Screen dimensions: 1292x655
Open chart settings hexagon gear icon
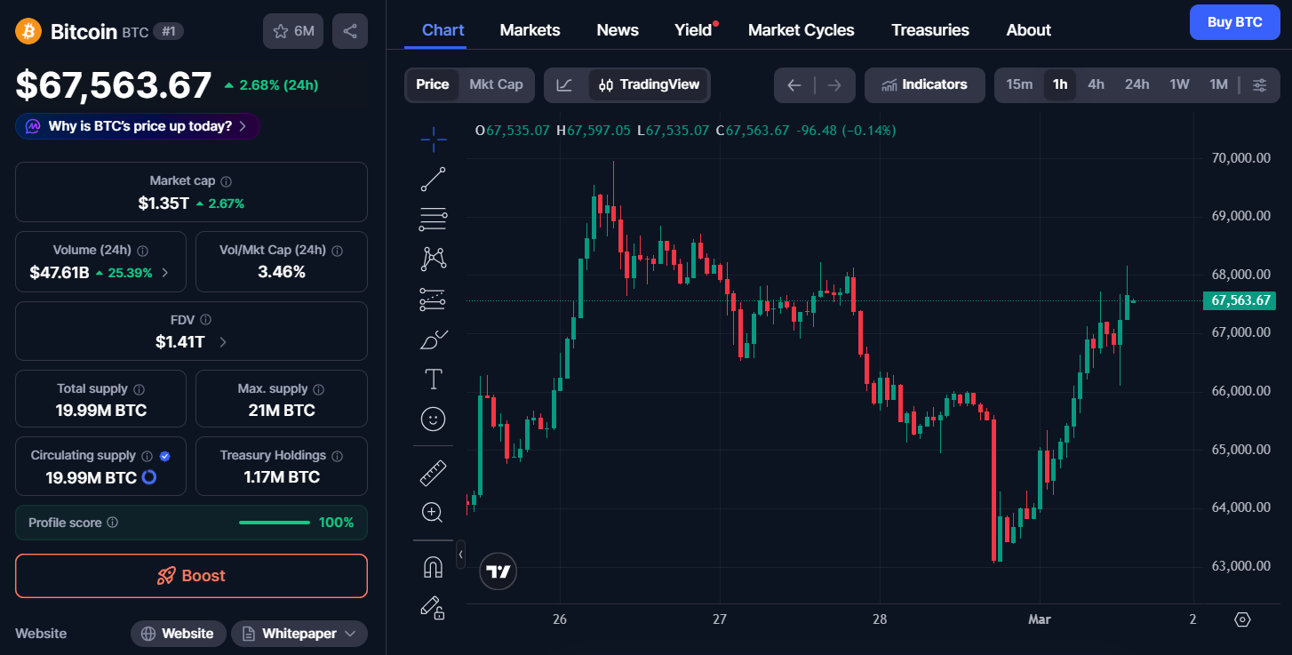(1242, 619)
